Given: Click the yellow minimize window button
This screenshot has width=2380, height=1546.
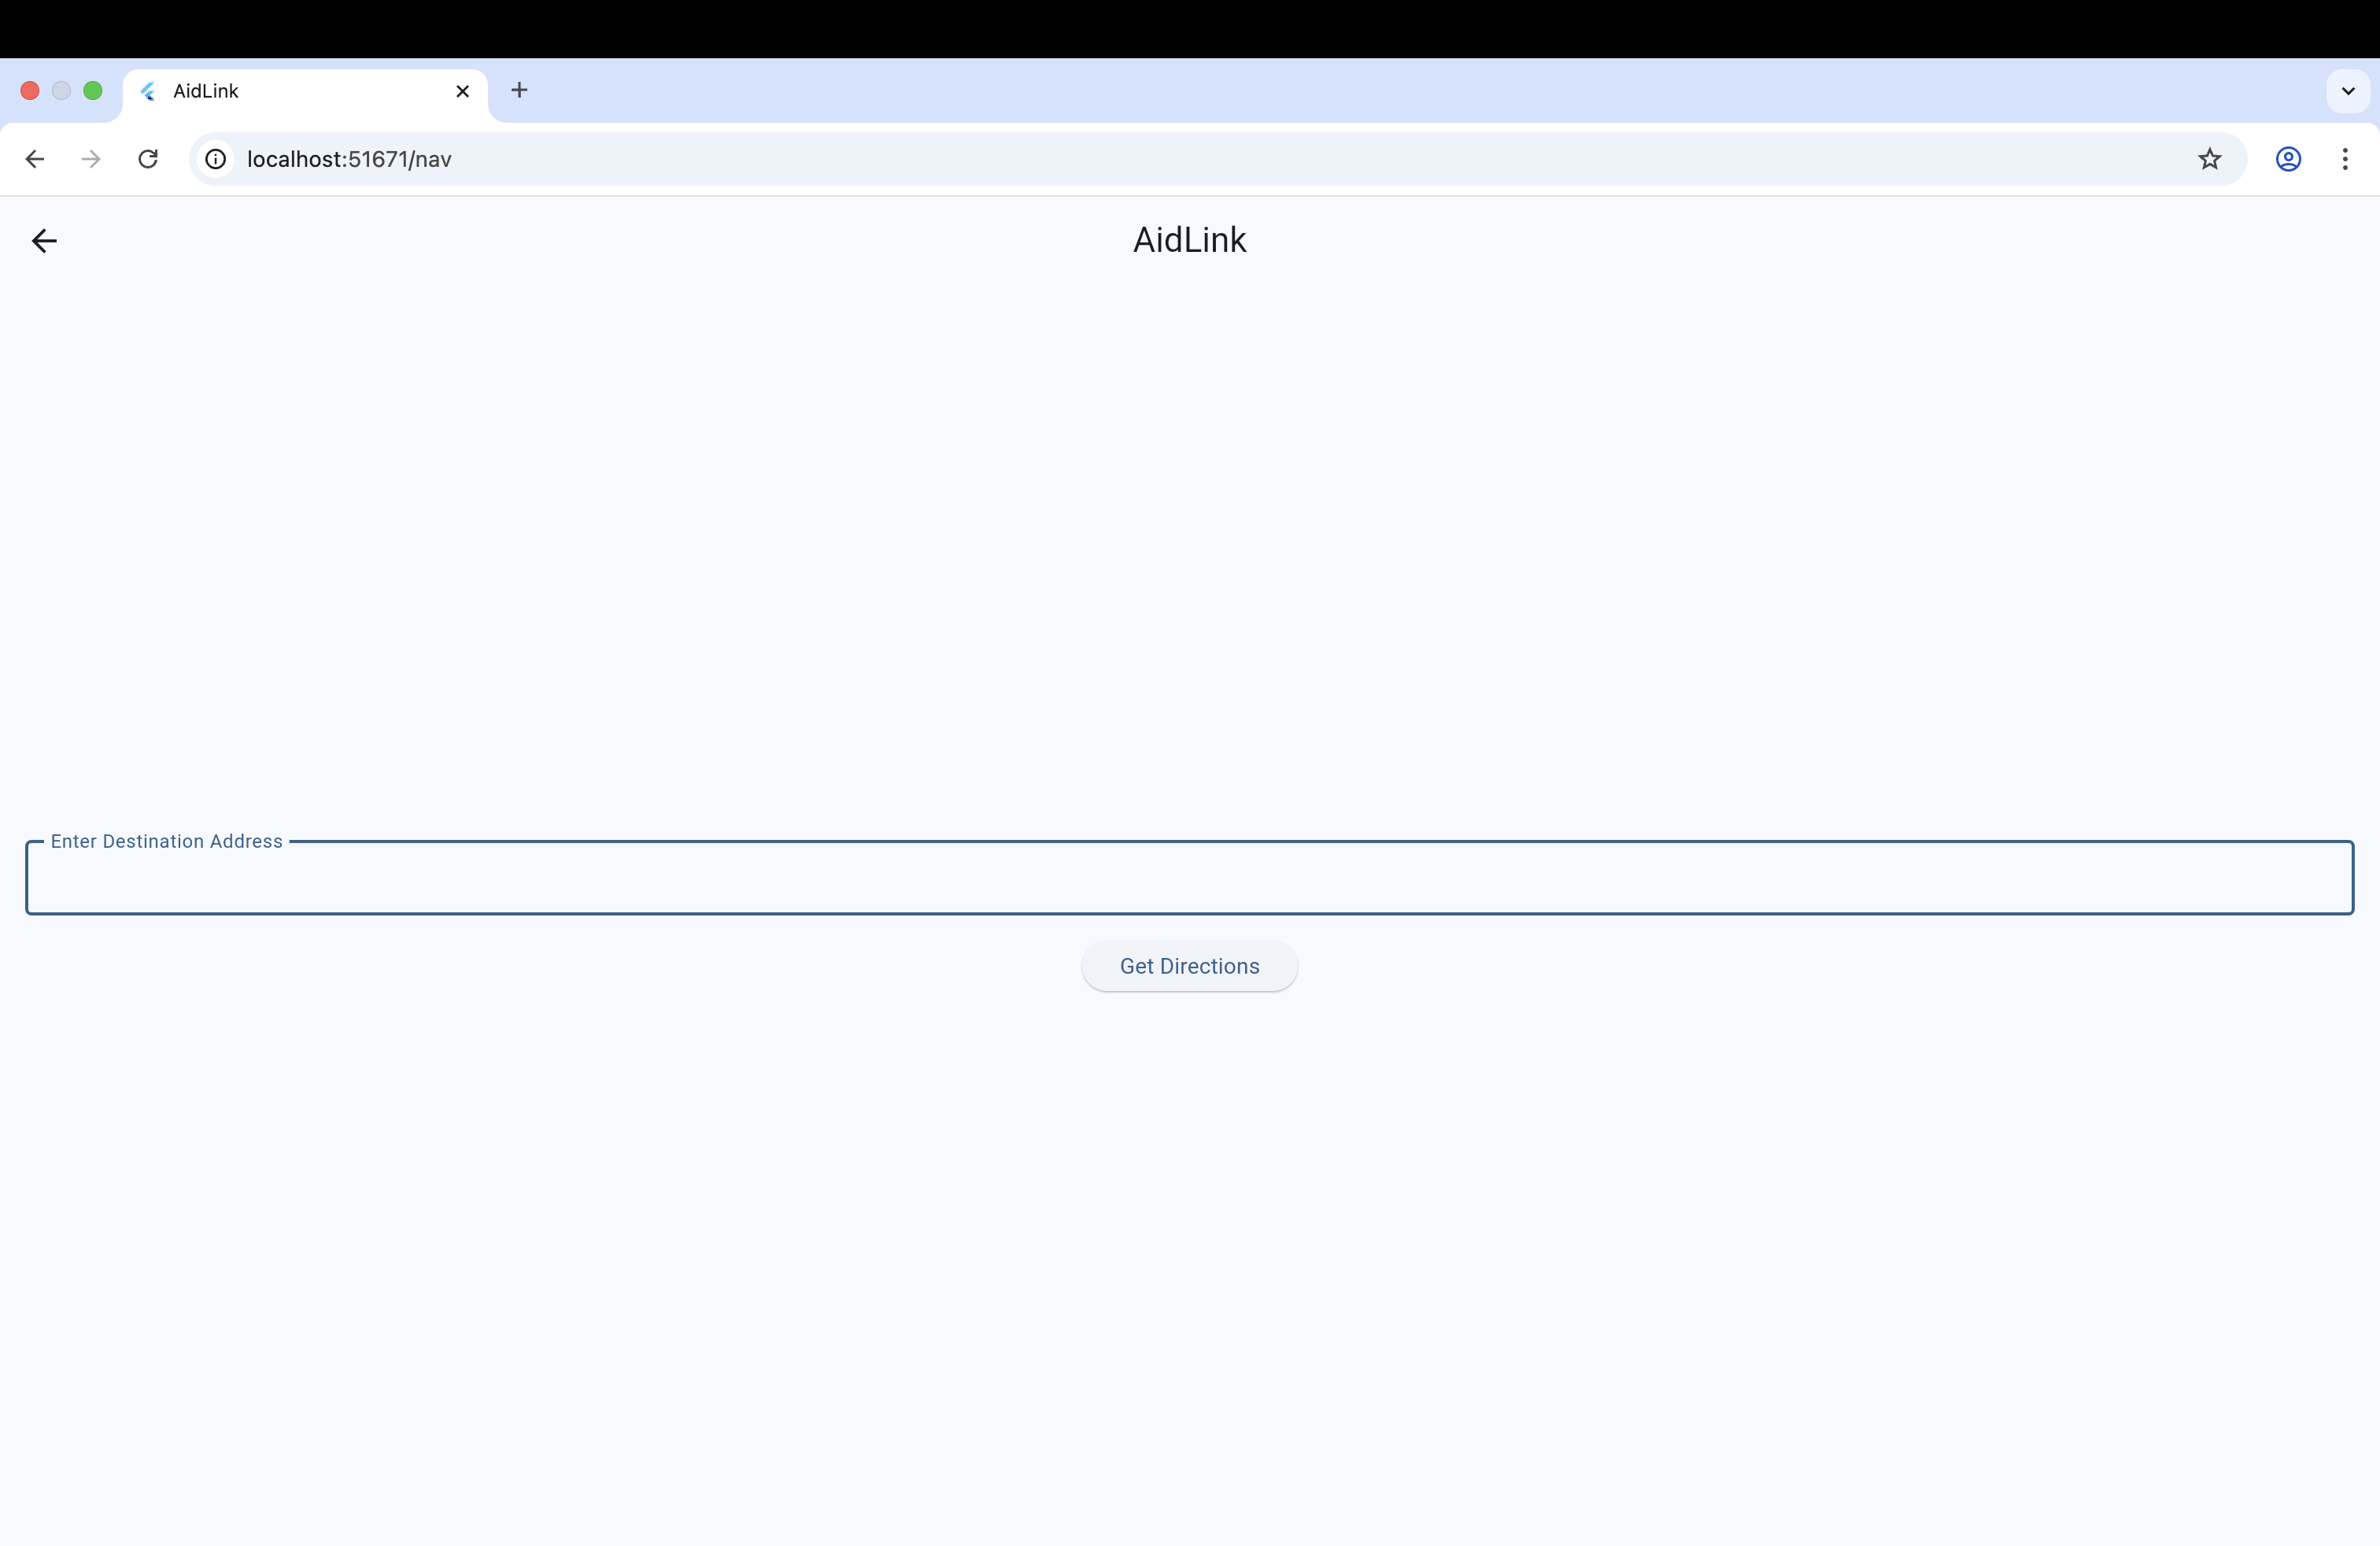Looking at the screenshot, I should tap(61, 91).
